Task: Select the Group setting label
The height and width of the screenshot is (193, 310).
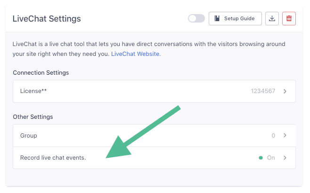Action: [x=28, y=136]
